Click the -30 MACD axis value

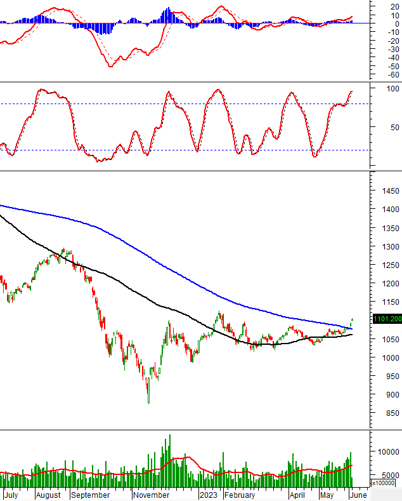tap(393, 50)
